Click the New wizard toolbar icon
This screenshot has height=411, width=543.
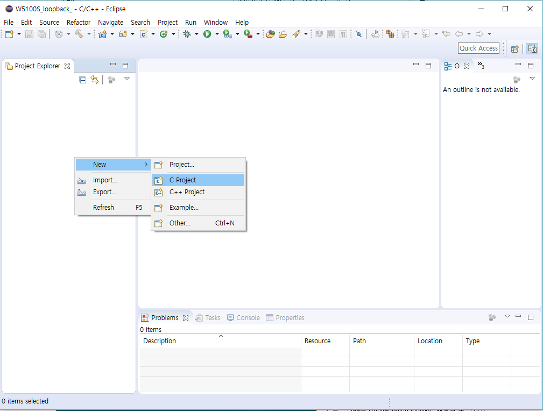tap(9, 34)
